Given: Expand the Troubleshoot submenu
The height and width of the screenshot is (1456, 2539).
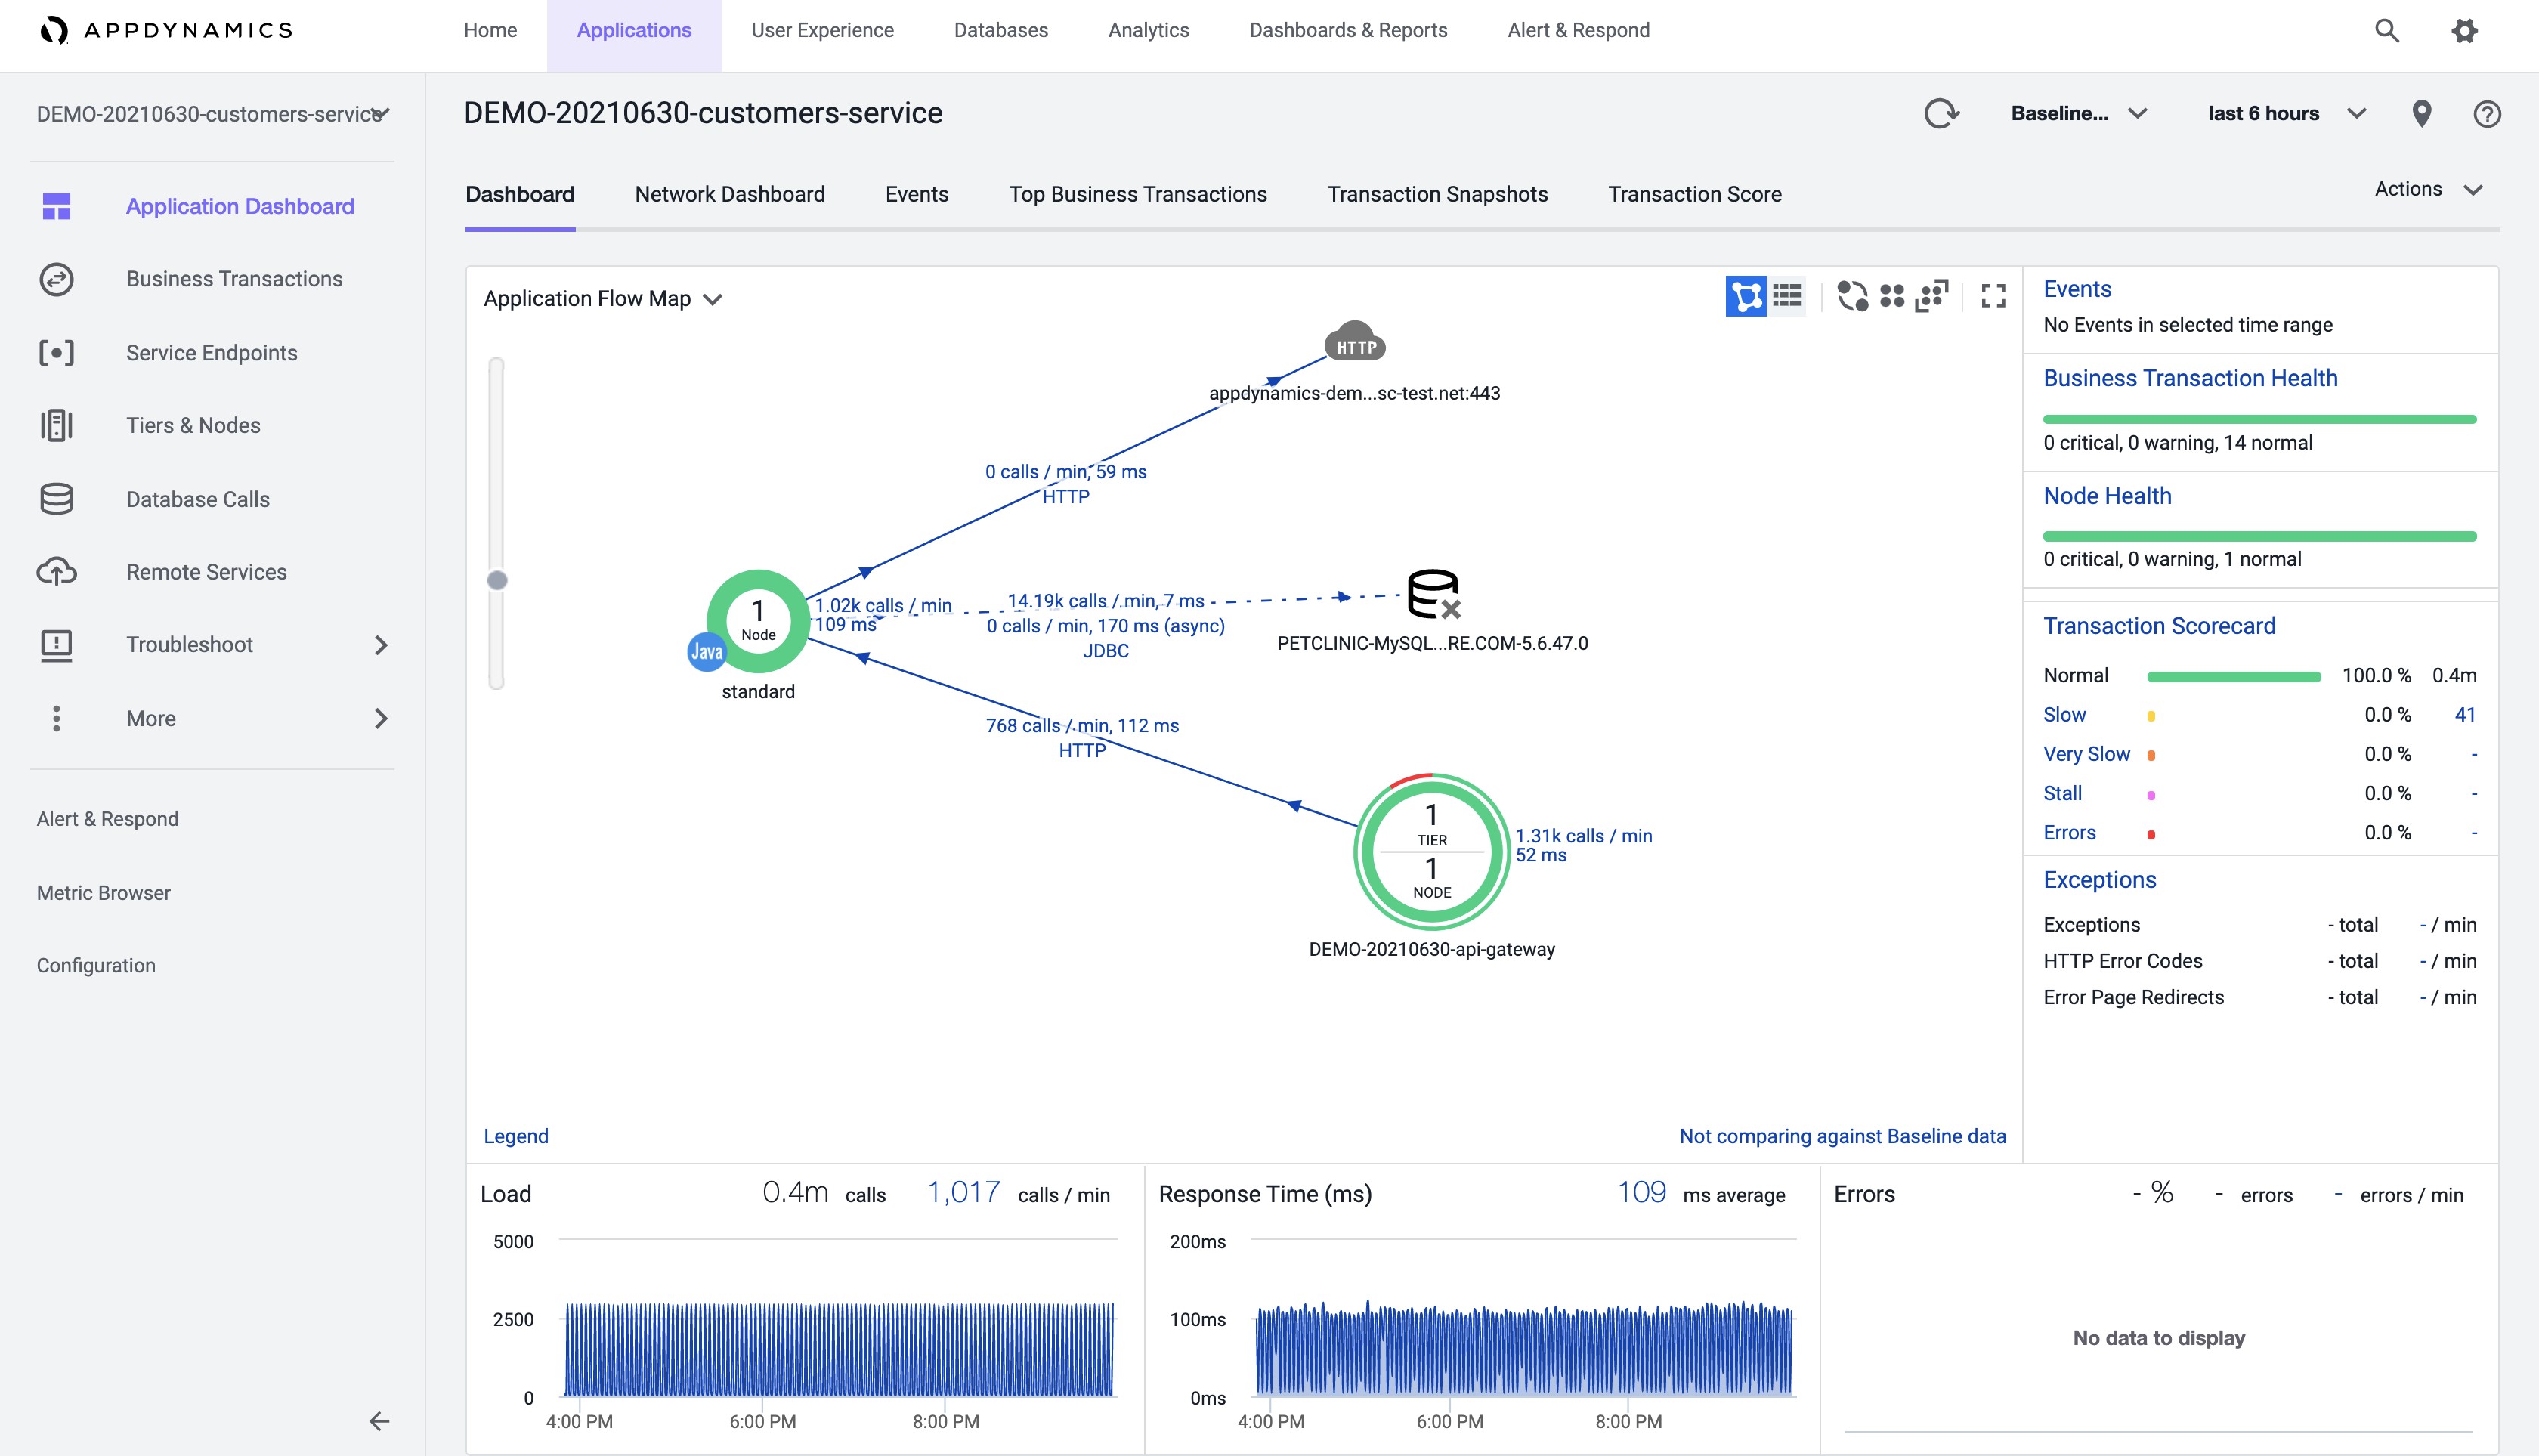Looking at the screenshot, I should click(381, 645).
